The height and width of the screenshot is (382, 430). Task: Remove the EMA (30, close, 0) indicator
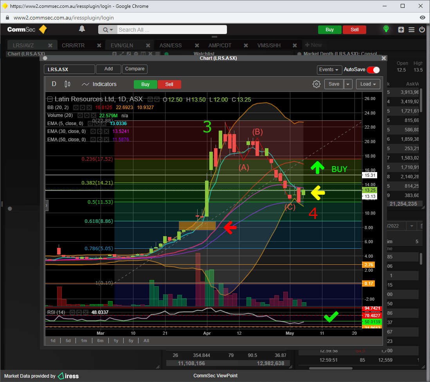[106, 131]
